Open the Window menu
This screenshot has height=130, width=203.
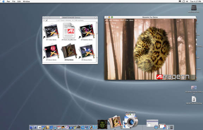26,1
